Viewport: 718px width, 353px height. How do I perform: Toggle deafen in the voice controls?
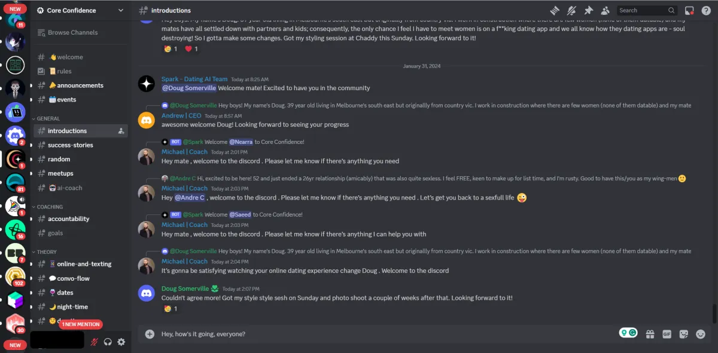point(108,342)
